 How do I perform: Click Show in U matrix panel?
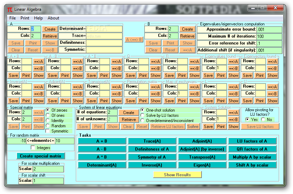272,101
